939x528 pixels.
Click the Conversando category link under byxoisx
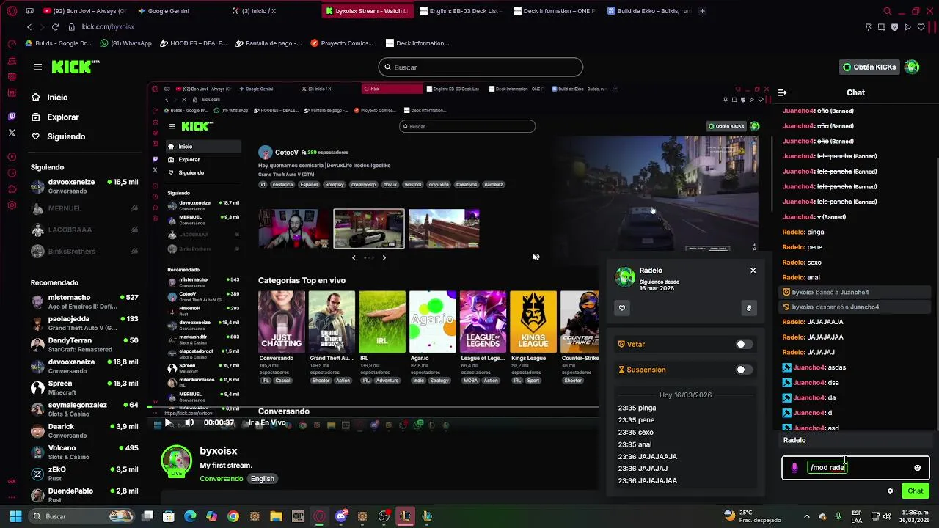tap(222, 479)
